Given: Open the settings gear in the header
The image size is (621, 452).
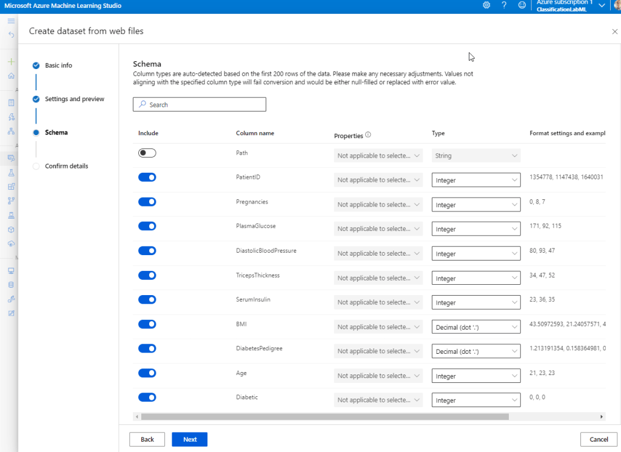Looking at the screenshot, I should click(486, 5).
